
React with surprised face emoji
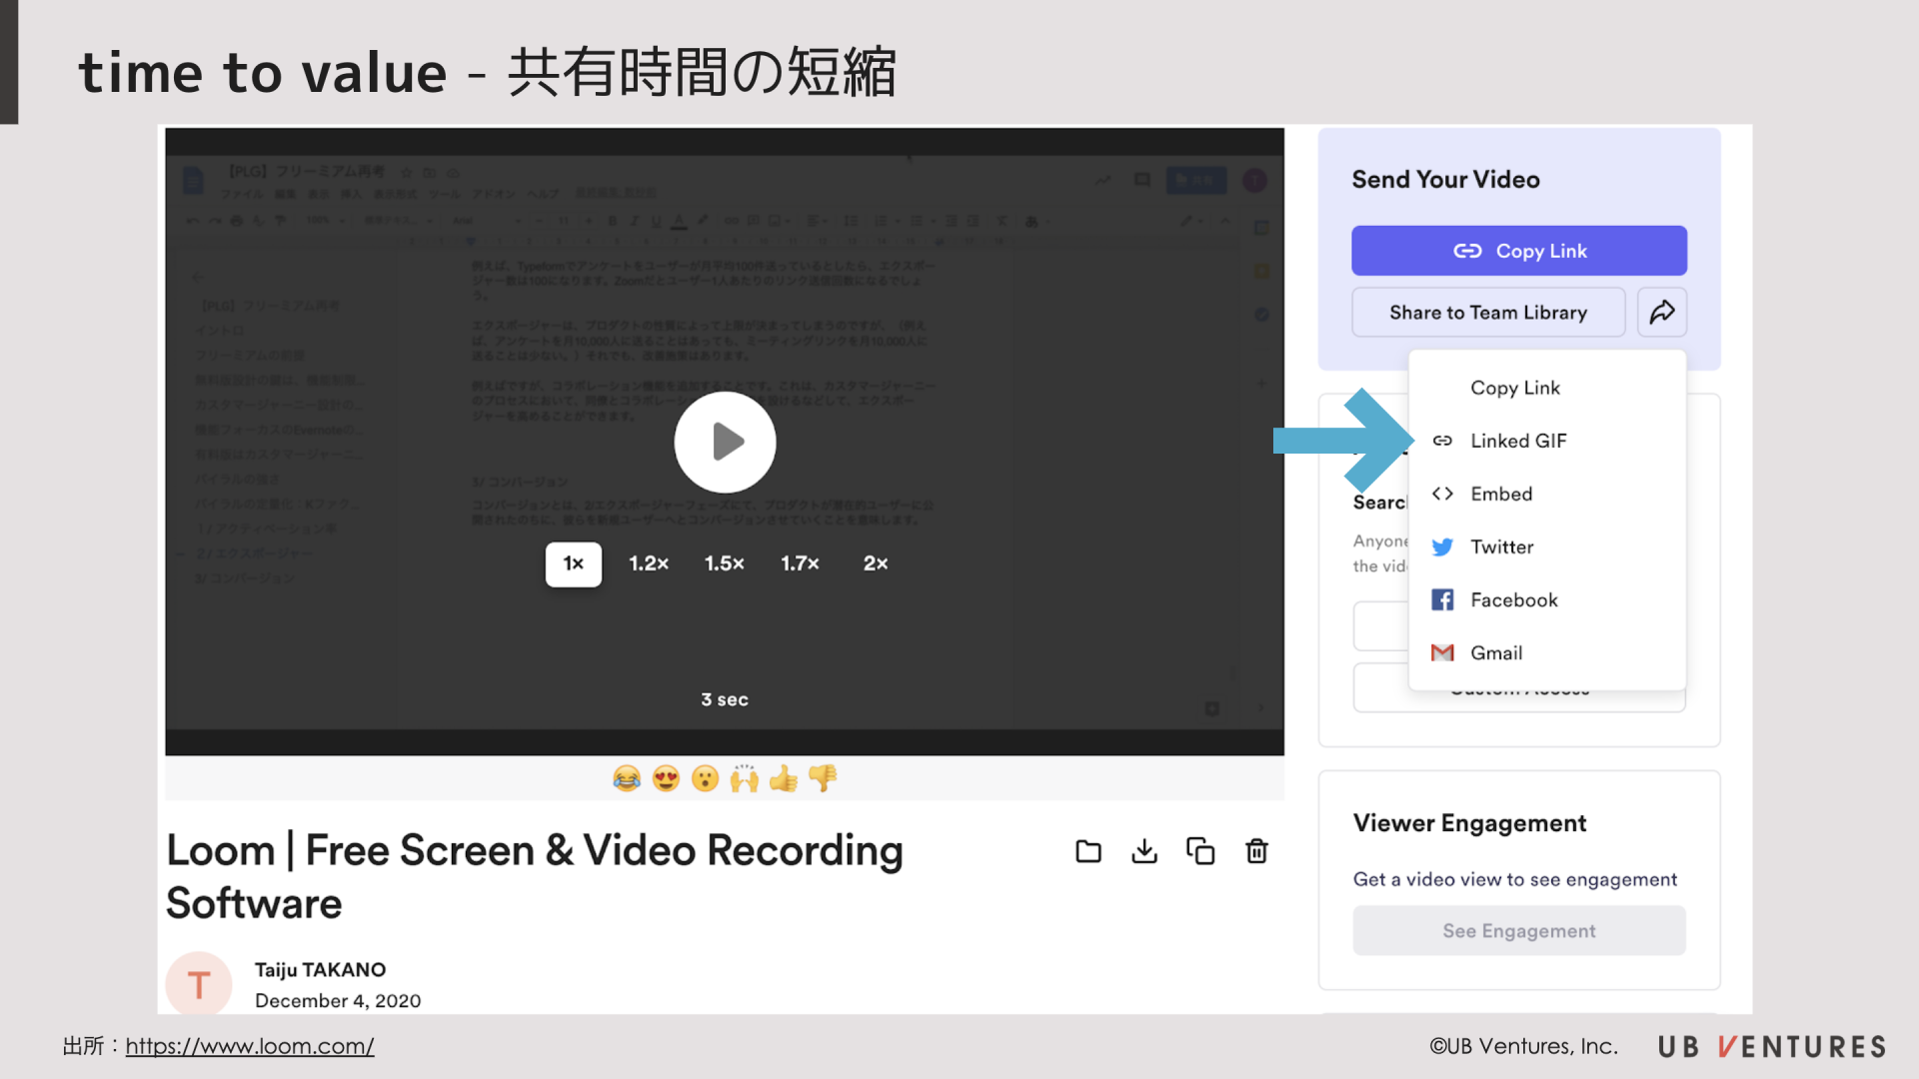[x=705, y=778]
